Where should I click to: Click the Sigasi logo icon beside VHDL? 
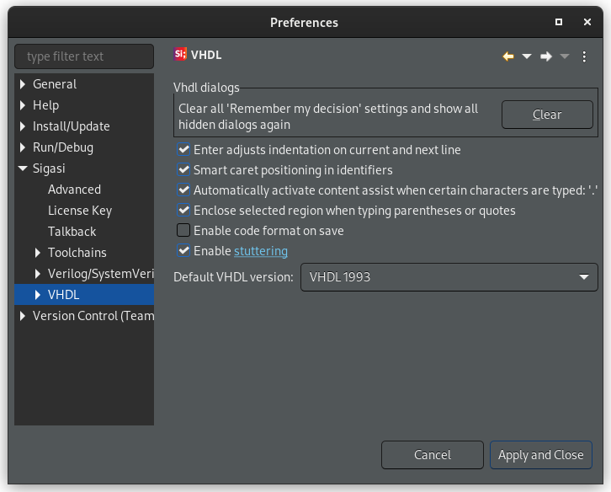click(180, 54)
